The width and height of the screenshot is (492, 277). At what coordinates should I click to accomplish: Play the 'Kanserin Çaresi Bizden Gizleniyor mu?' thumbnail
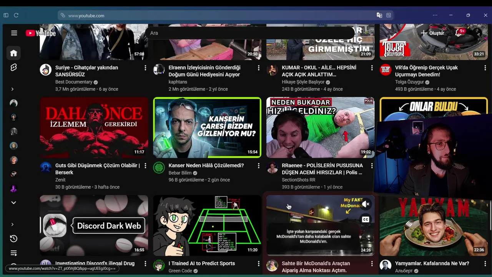(207, 127)
